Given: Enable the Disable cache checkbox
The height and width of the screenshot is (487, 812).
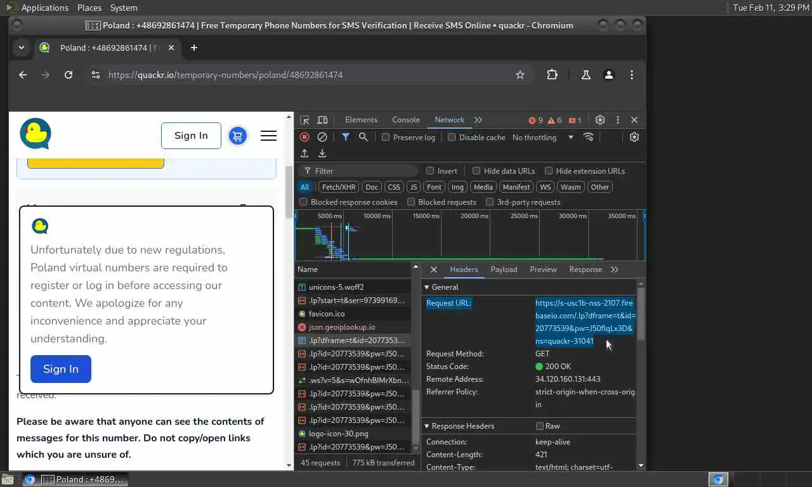Looking at the screenshot, I should coord(452,137).
